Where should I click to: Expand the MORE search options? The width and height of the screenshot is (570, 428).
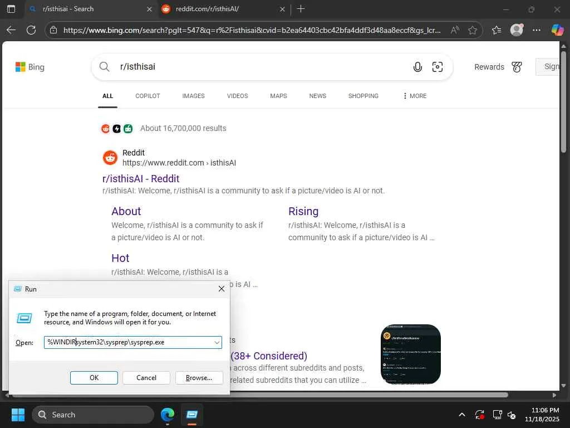415,96
